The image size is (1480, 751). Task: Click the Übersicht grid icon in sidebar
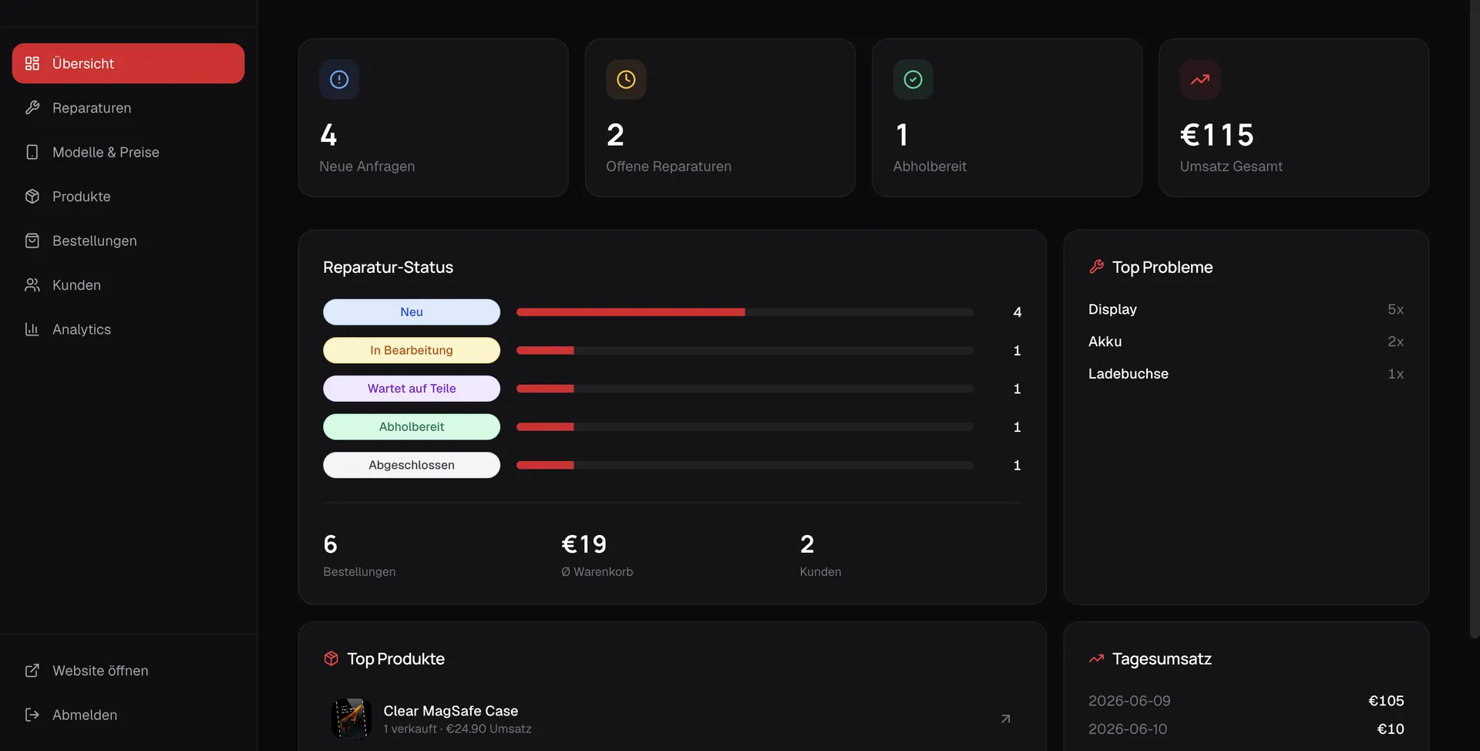click(x=32, y=63)
